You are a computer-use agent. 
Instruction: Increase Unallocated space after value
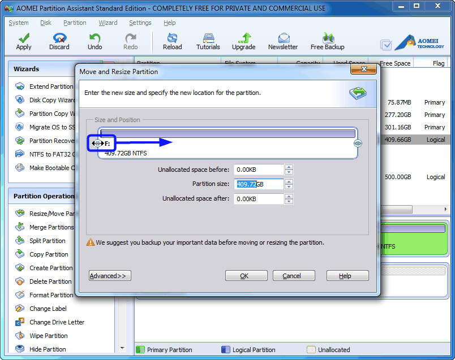(x=289, y=196)
